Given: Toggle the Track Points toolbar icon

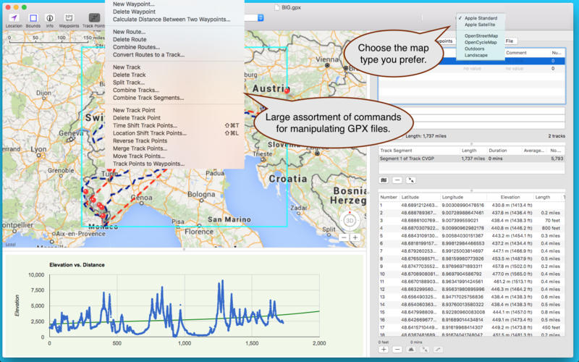Looking at the screenshot, I should pyautogui.click(x=94, y=17).
